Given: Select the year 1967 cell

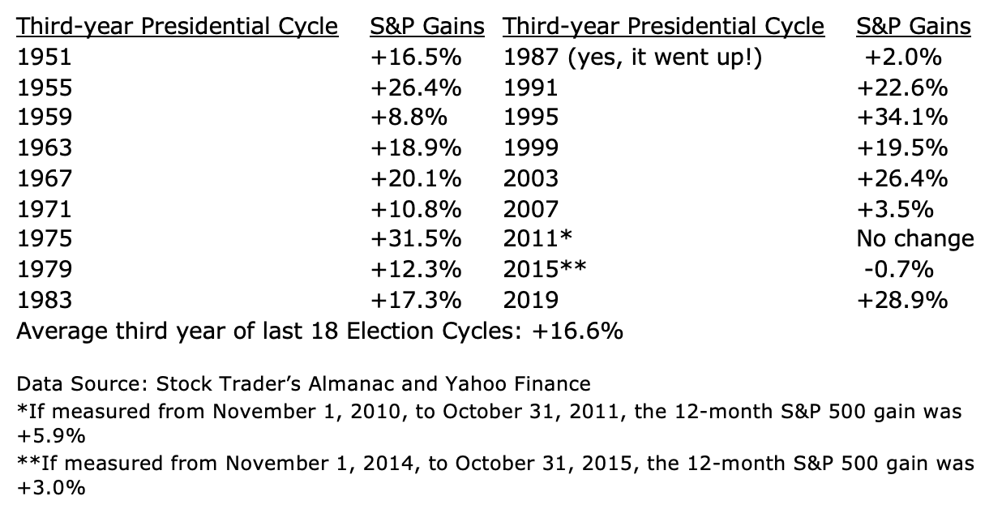Looking at the screenshot, I should click(x=45, y=178).
